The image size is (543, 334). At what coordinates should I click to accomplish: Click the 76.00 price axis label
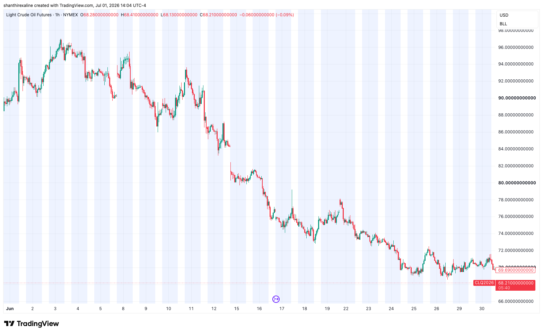(x=516, y=217)
